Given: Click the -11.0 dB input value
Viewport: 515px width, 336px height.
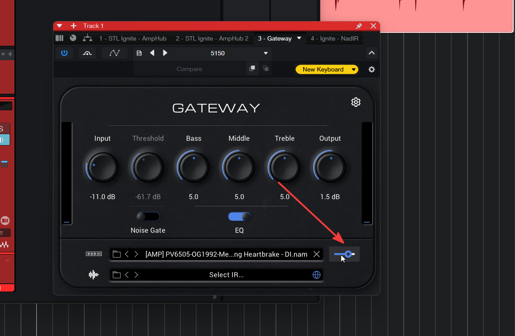Looking at the screenshot, I should tap(103, 197).
